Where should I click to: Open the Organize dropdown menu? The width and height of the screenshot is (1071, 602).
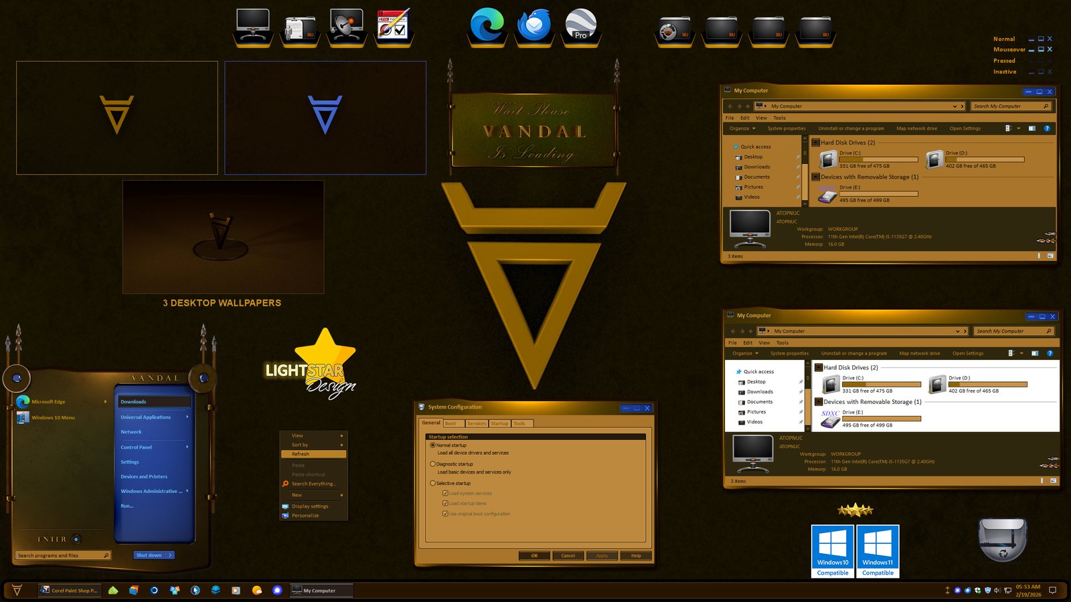click(x=741, y=128)
